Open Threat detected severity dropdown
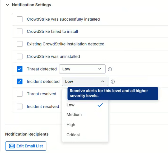 coord(82,69)
